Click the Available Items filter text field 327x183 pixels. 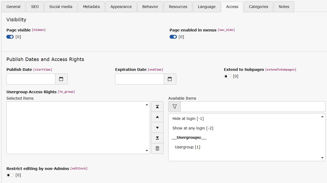click(x=253, y=107)
